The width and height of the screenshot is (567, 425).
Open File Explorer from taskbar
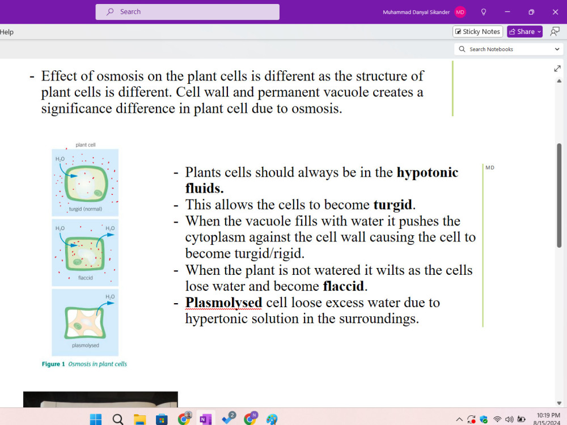[x=139, y=419]
